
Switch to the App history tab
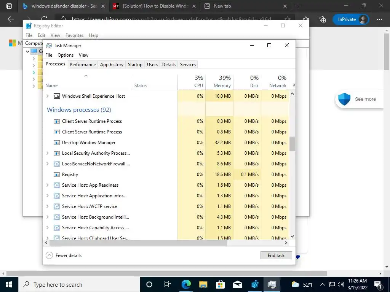tap(112, 65)
